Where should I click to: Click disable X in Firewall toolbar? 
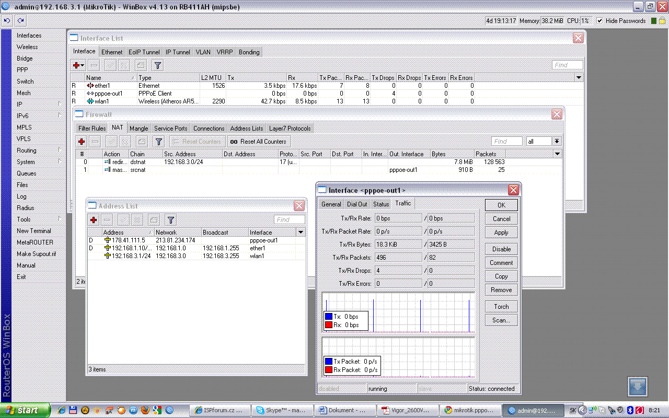(x=125, y=142)
